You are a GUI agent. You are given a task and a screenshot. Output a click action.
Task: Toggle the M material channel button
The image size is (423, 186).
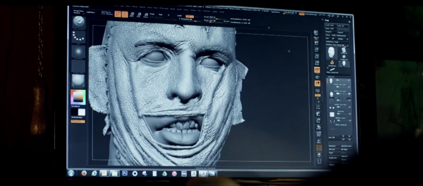169,15
